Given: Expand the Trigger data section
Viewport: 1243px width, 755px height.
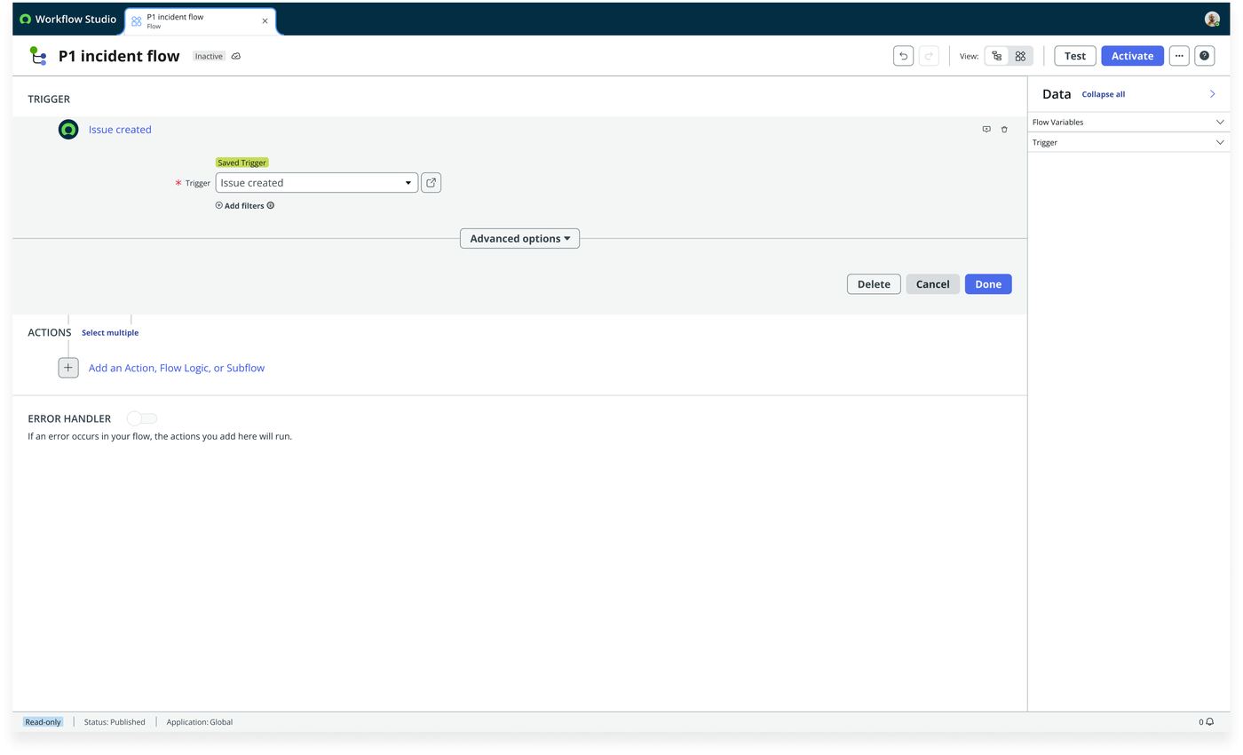Looking at the screenshot, I should [x=1128, y=142].
